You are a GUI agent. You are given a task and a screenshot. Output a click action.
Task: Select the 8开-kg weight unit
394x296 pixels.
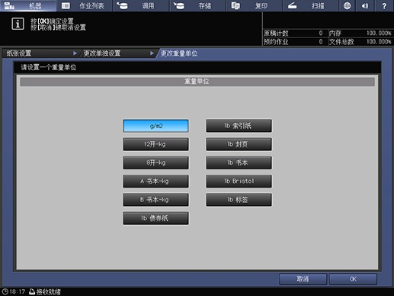click(155, 162)
